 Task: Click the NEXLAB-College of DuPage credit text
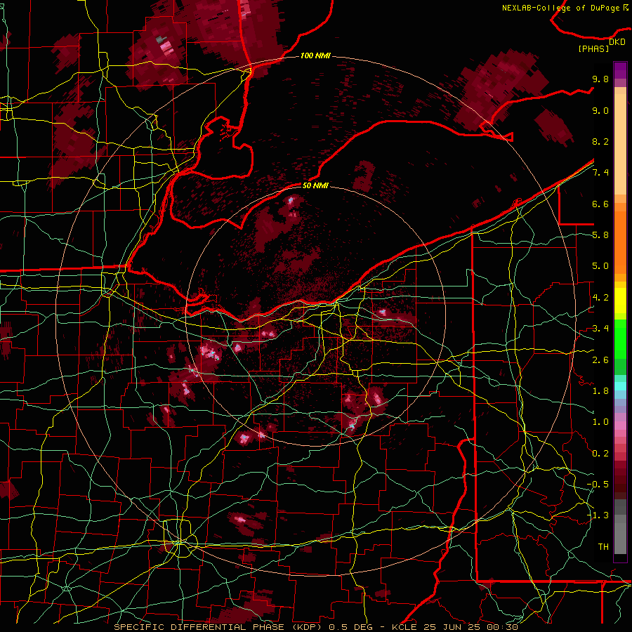(562, 8)
